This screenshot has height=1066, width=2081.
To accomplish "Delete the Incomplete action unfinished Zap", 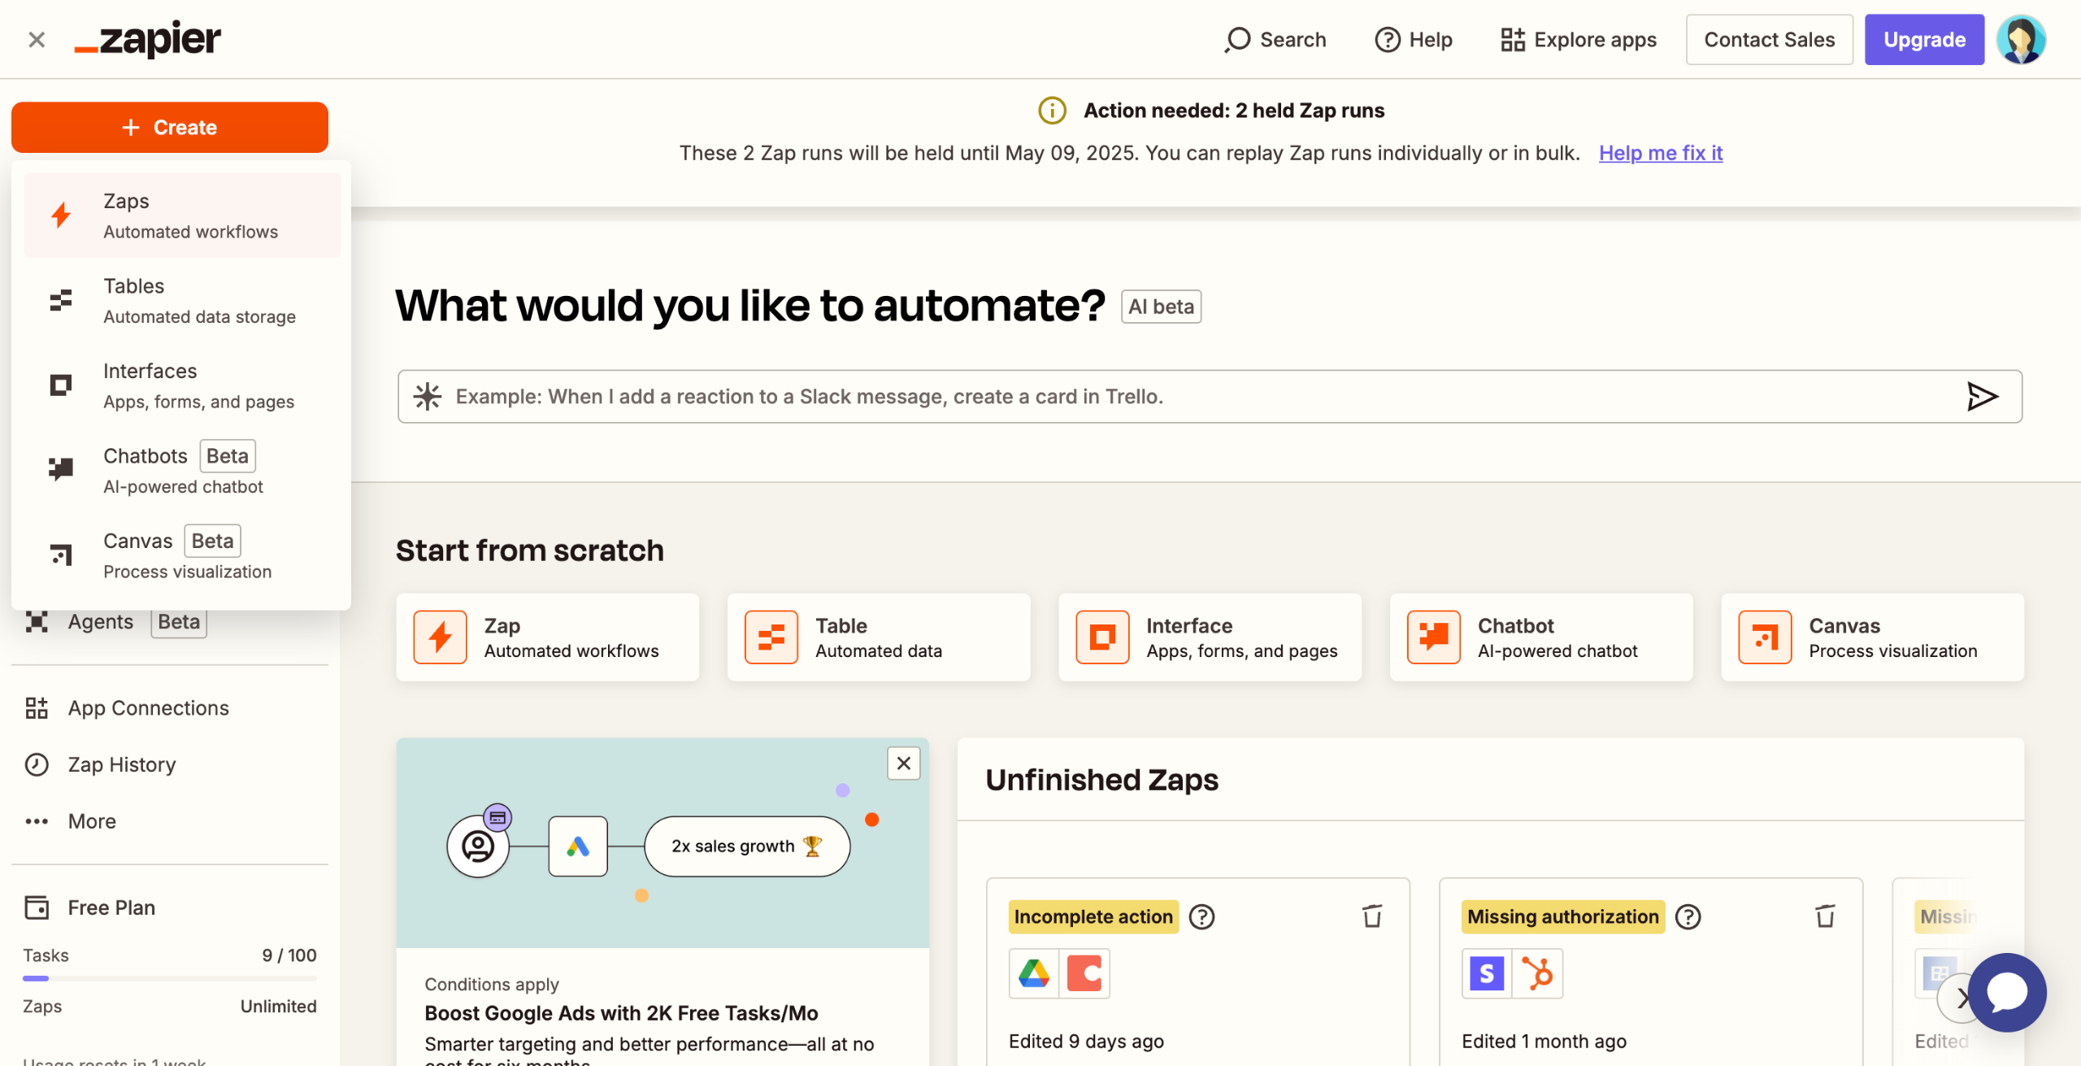I will click(x=1372, y=916).
